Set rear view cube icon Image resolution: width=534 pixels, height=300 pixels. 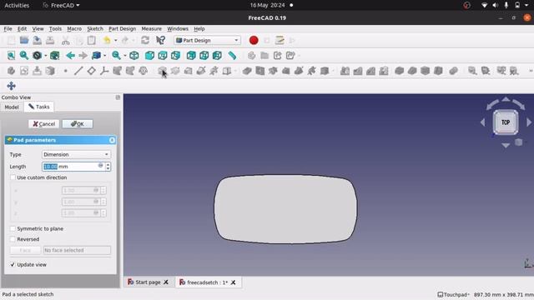click(191, 56)
